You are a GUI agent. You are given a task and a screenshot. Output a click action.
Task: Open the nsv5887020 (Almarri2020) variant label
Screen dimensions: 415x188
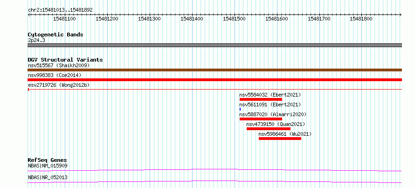click(x=273, y=114)
